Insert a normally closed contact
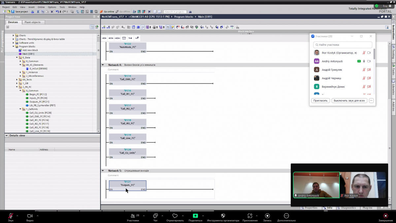The width and height of the screenshot is (396, 223). 111,38
